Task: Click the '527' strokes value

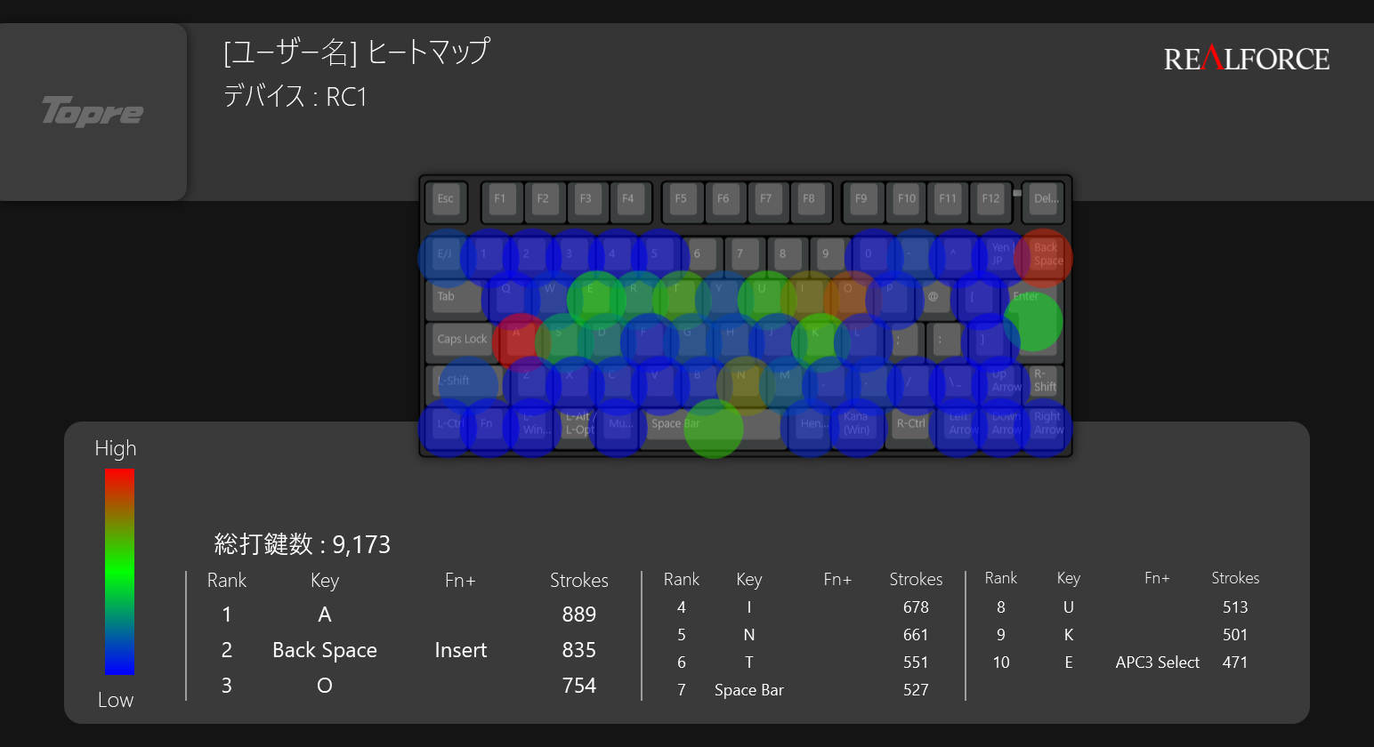Action: point(916,690)
